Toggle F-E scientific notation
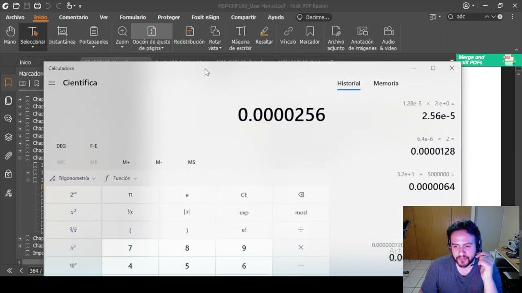 click(93, 146)
